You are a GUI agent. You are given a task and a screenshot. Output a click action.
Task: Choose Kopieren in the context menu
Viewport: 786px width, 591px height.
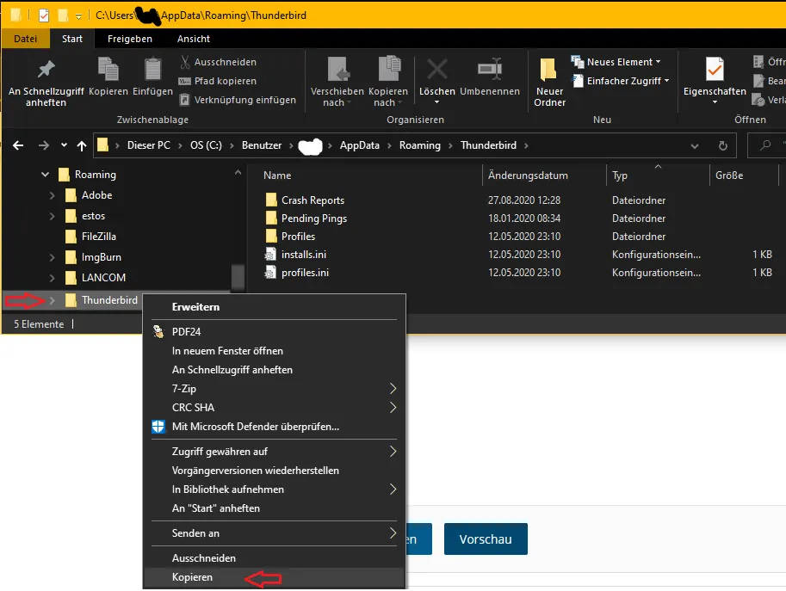[275, 577]
